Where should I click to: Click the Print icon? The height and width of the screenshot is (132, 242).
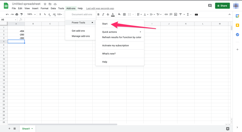tap(17, 14)
